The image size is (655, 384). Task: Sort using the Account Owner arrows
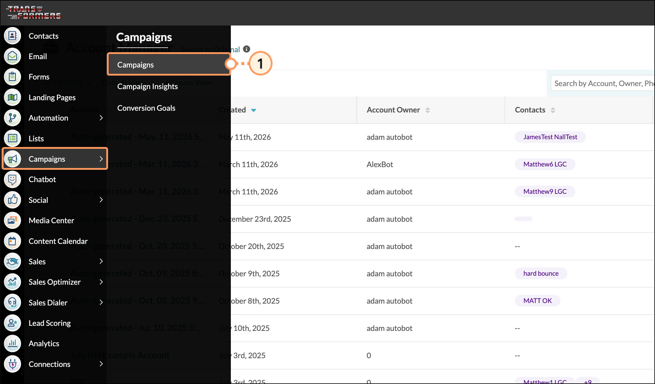pyautogui.click(x=427, y=110)
